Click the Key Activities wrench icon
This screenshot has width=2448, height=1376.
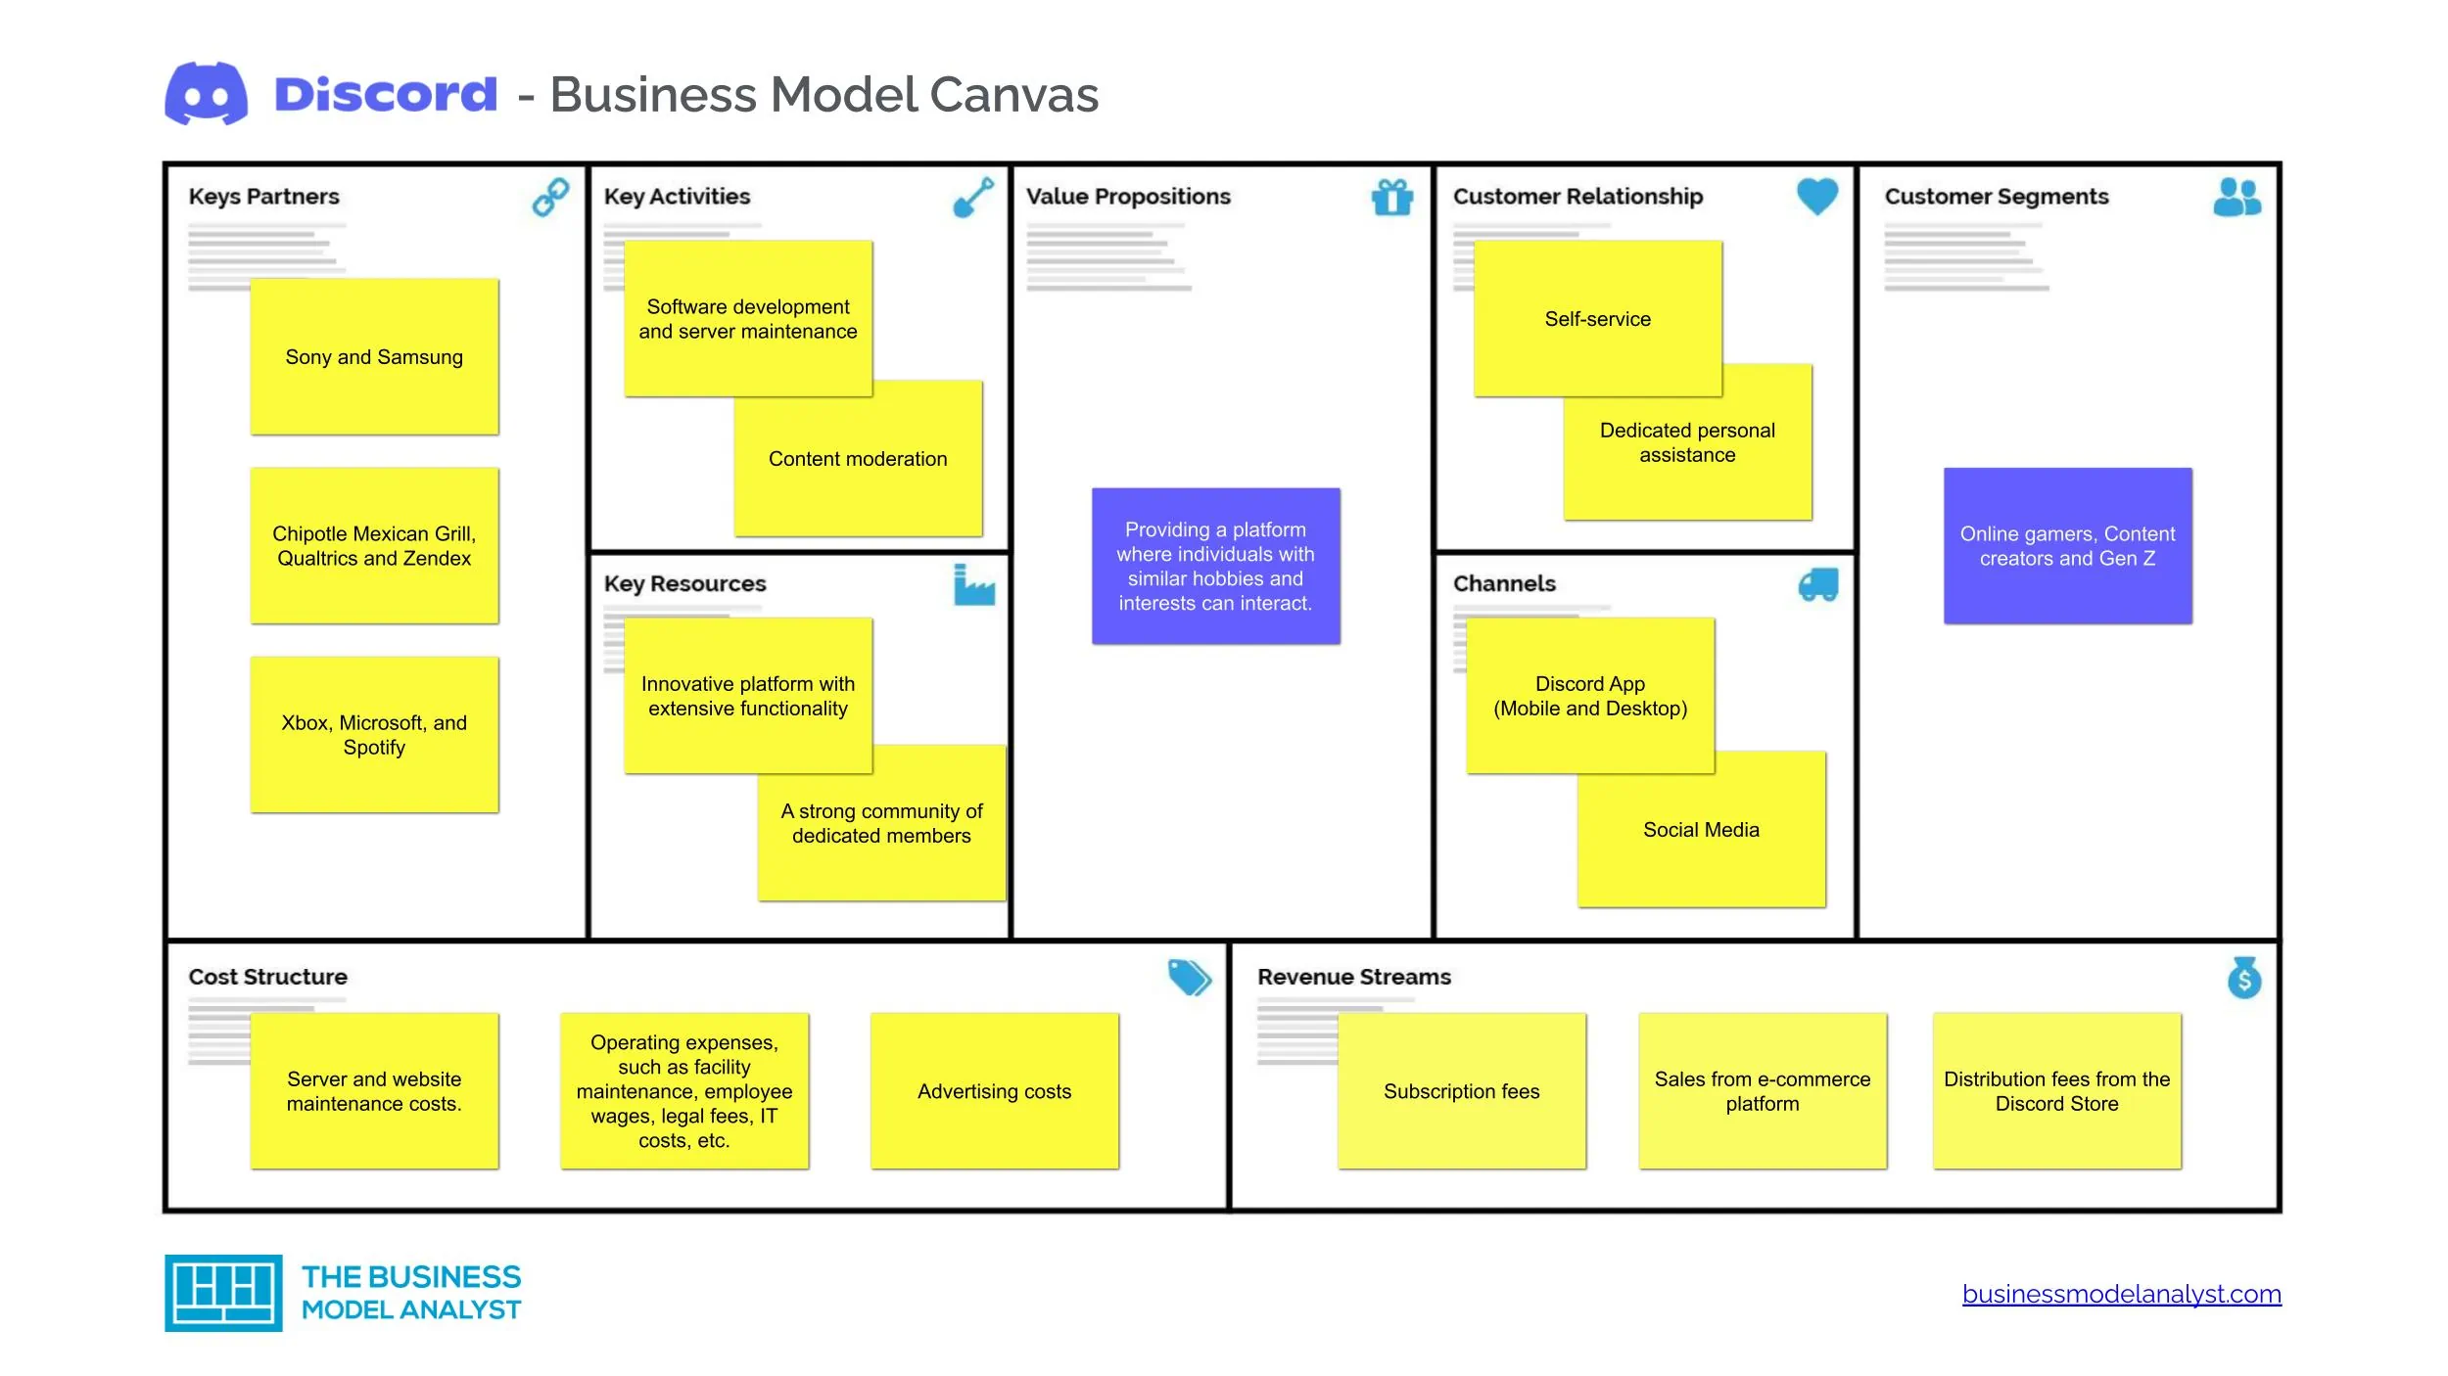coord(973,204)
